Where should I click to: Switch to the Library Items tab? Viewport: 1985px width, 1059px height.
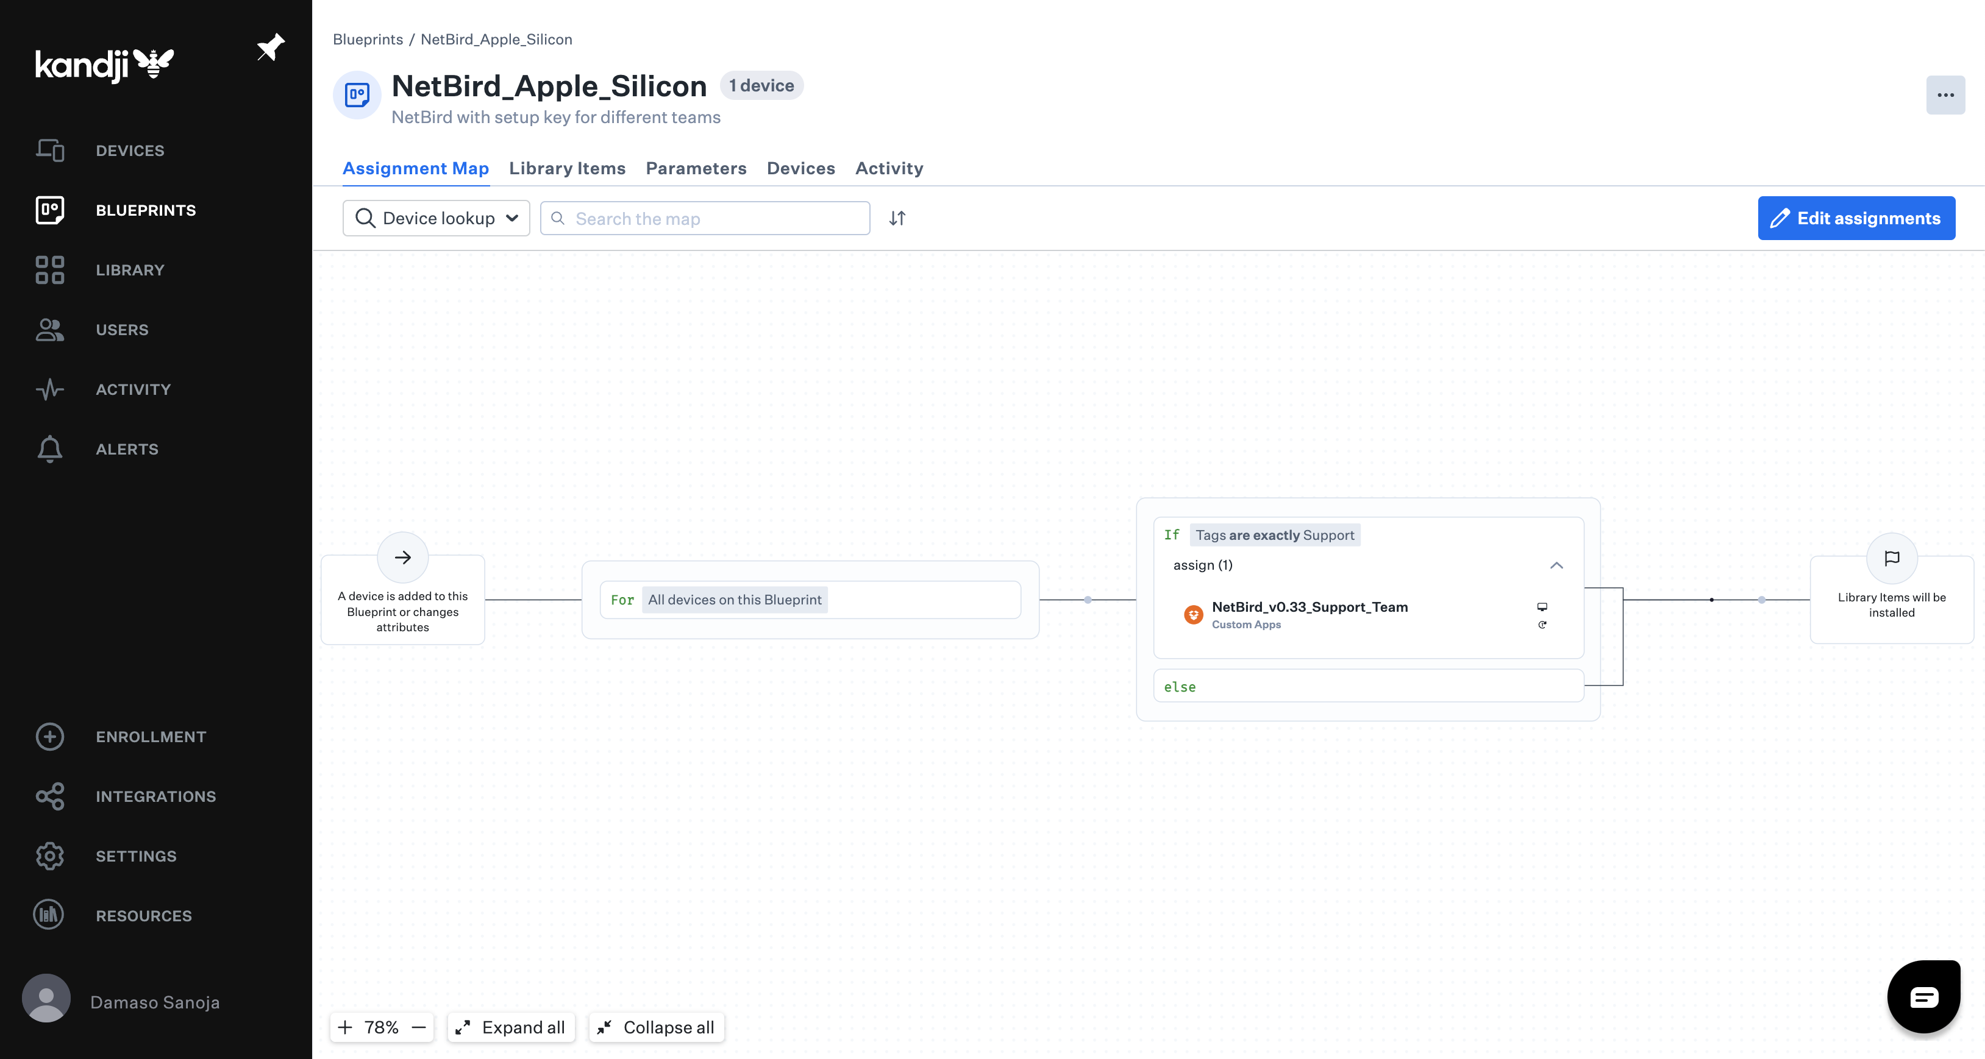(x=567, y=169)
